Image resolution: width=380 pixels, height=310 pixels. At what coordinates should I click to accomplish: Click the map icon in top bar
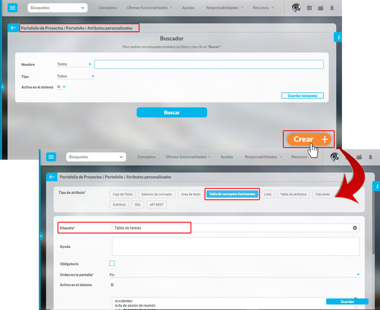[321, 8]
